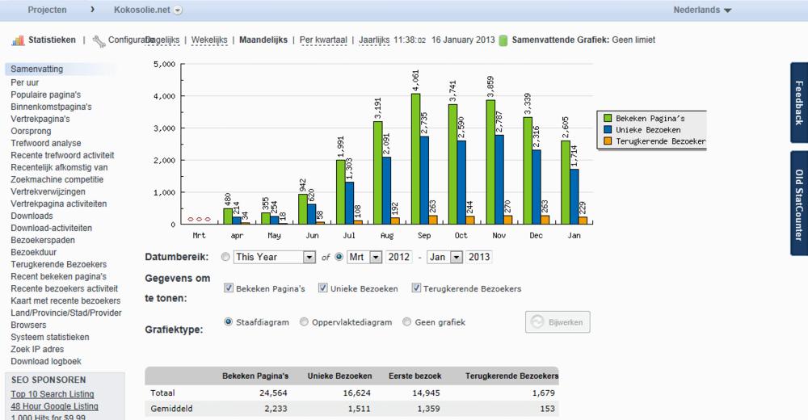
Task: Open Bezoekerspaden in the sidebar
Action: 43,240
